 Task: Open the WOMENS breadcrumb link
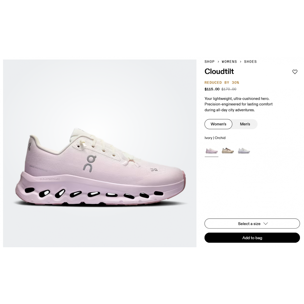point(229,62)
